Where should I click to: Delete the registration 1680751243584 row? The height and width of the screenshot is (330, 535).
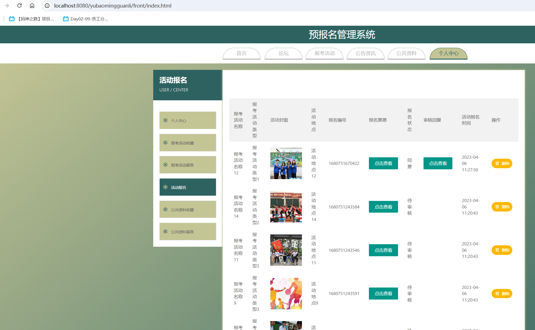[502, 207]
